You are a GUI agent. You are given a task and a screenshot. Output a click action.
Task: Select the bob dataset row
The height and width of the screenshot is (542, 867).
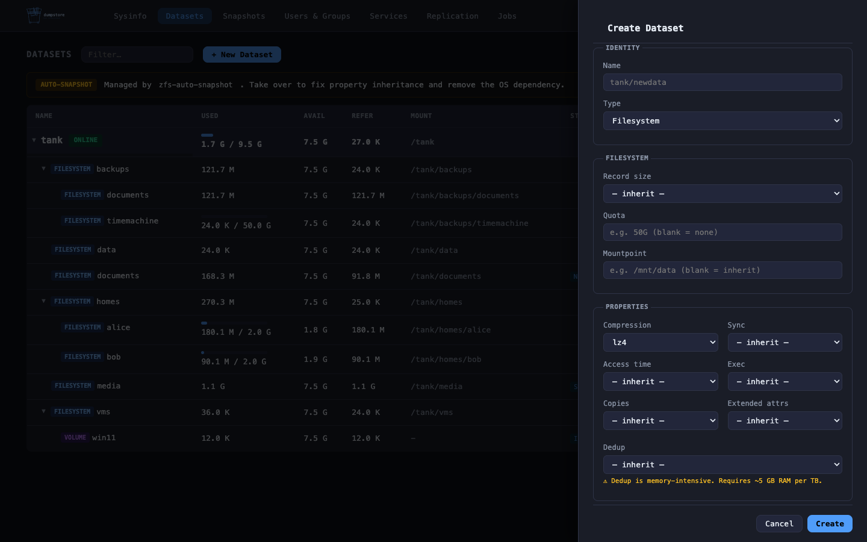click(x=302, y=359)
